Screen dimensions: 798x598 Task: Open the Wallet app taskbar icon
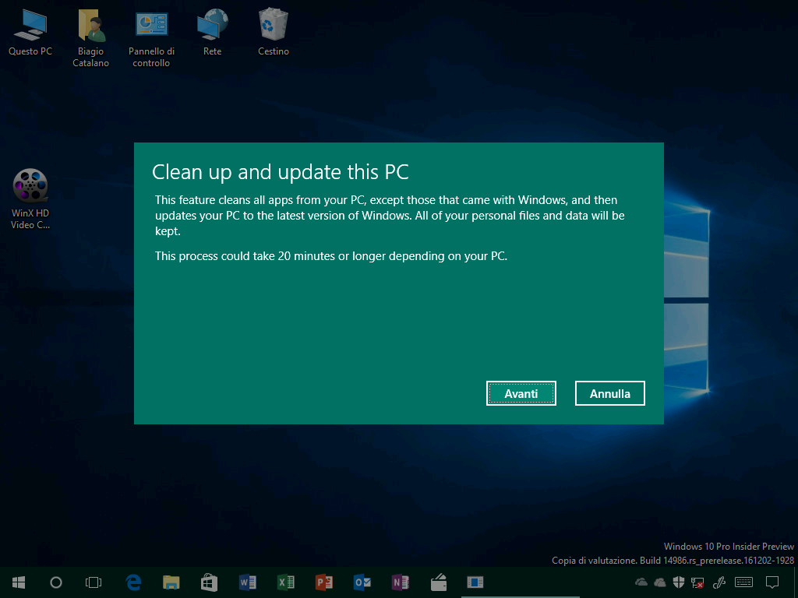point(438,582)
